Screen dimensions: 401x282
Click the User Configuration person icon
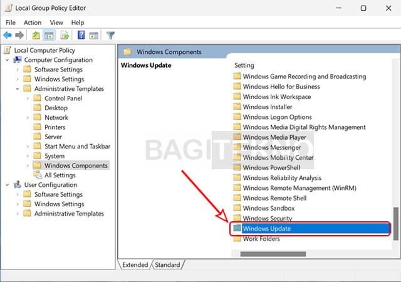(x=18, y=184)
